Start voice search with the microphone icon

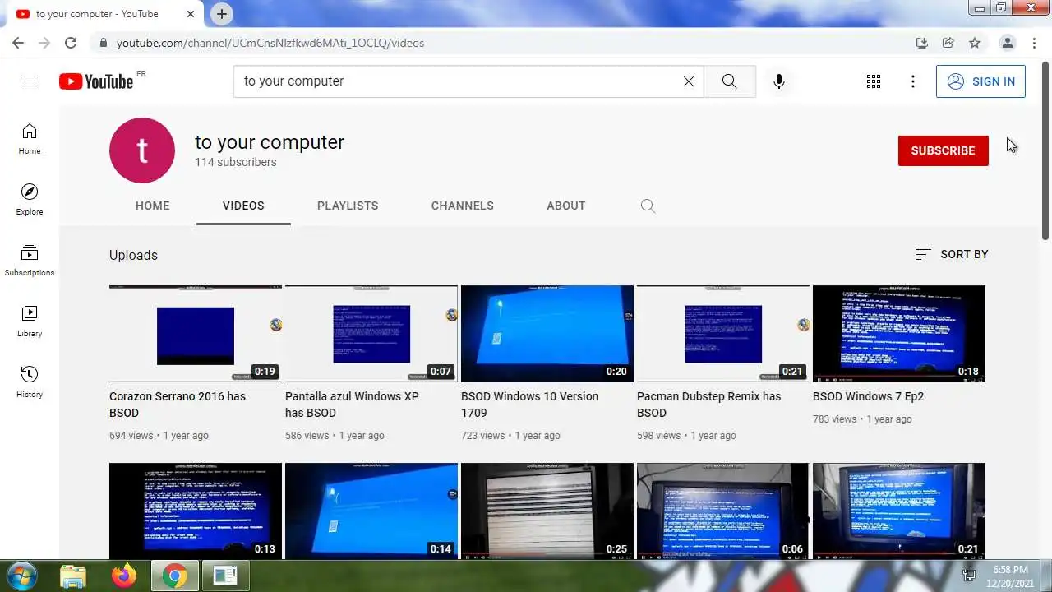tap(778, 81)
